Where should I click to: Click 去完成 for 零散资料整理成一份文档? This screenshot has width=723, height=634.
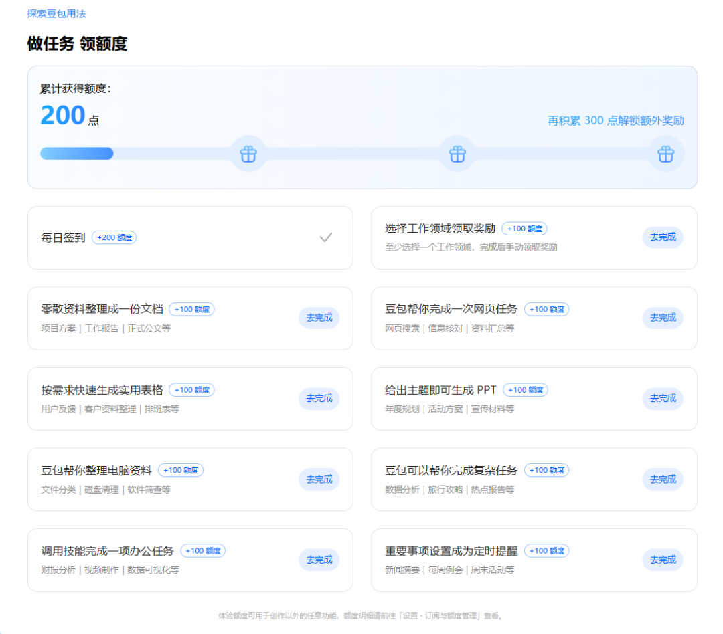[319, 318]
